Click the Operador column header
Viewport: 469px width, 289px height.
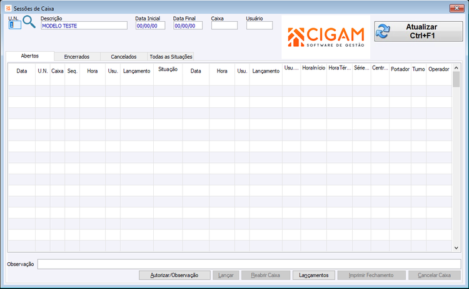point(439,69)
